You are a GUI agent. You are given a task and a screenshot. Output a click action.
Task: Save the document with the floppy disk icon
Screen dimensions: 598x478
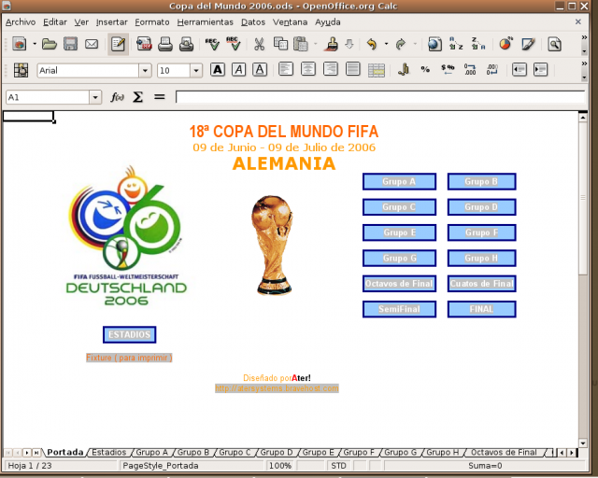[x=71, y=44]
